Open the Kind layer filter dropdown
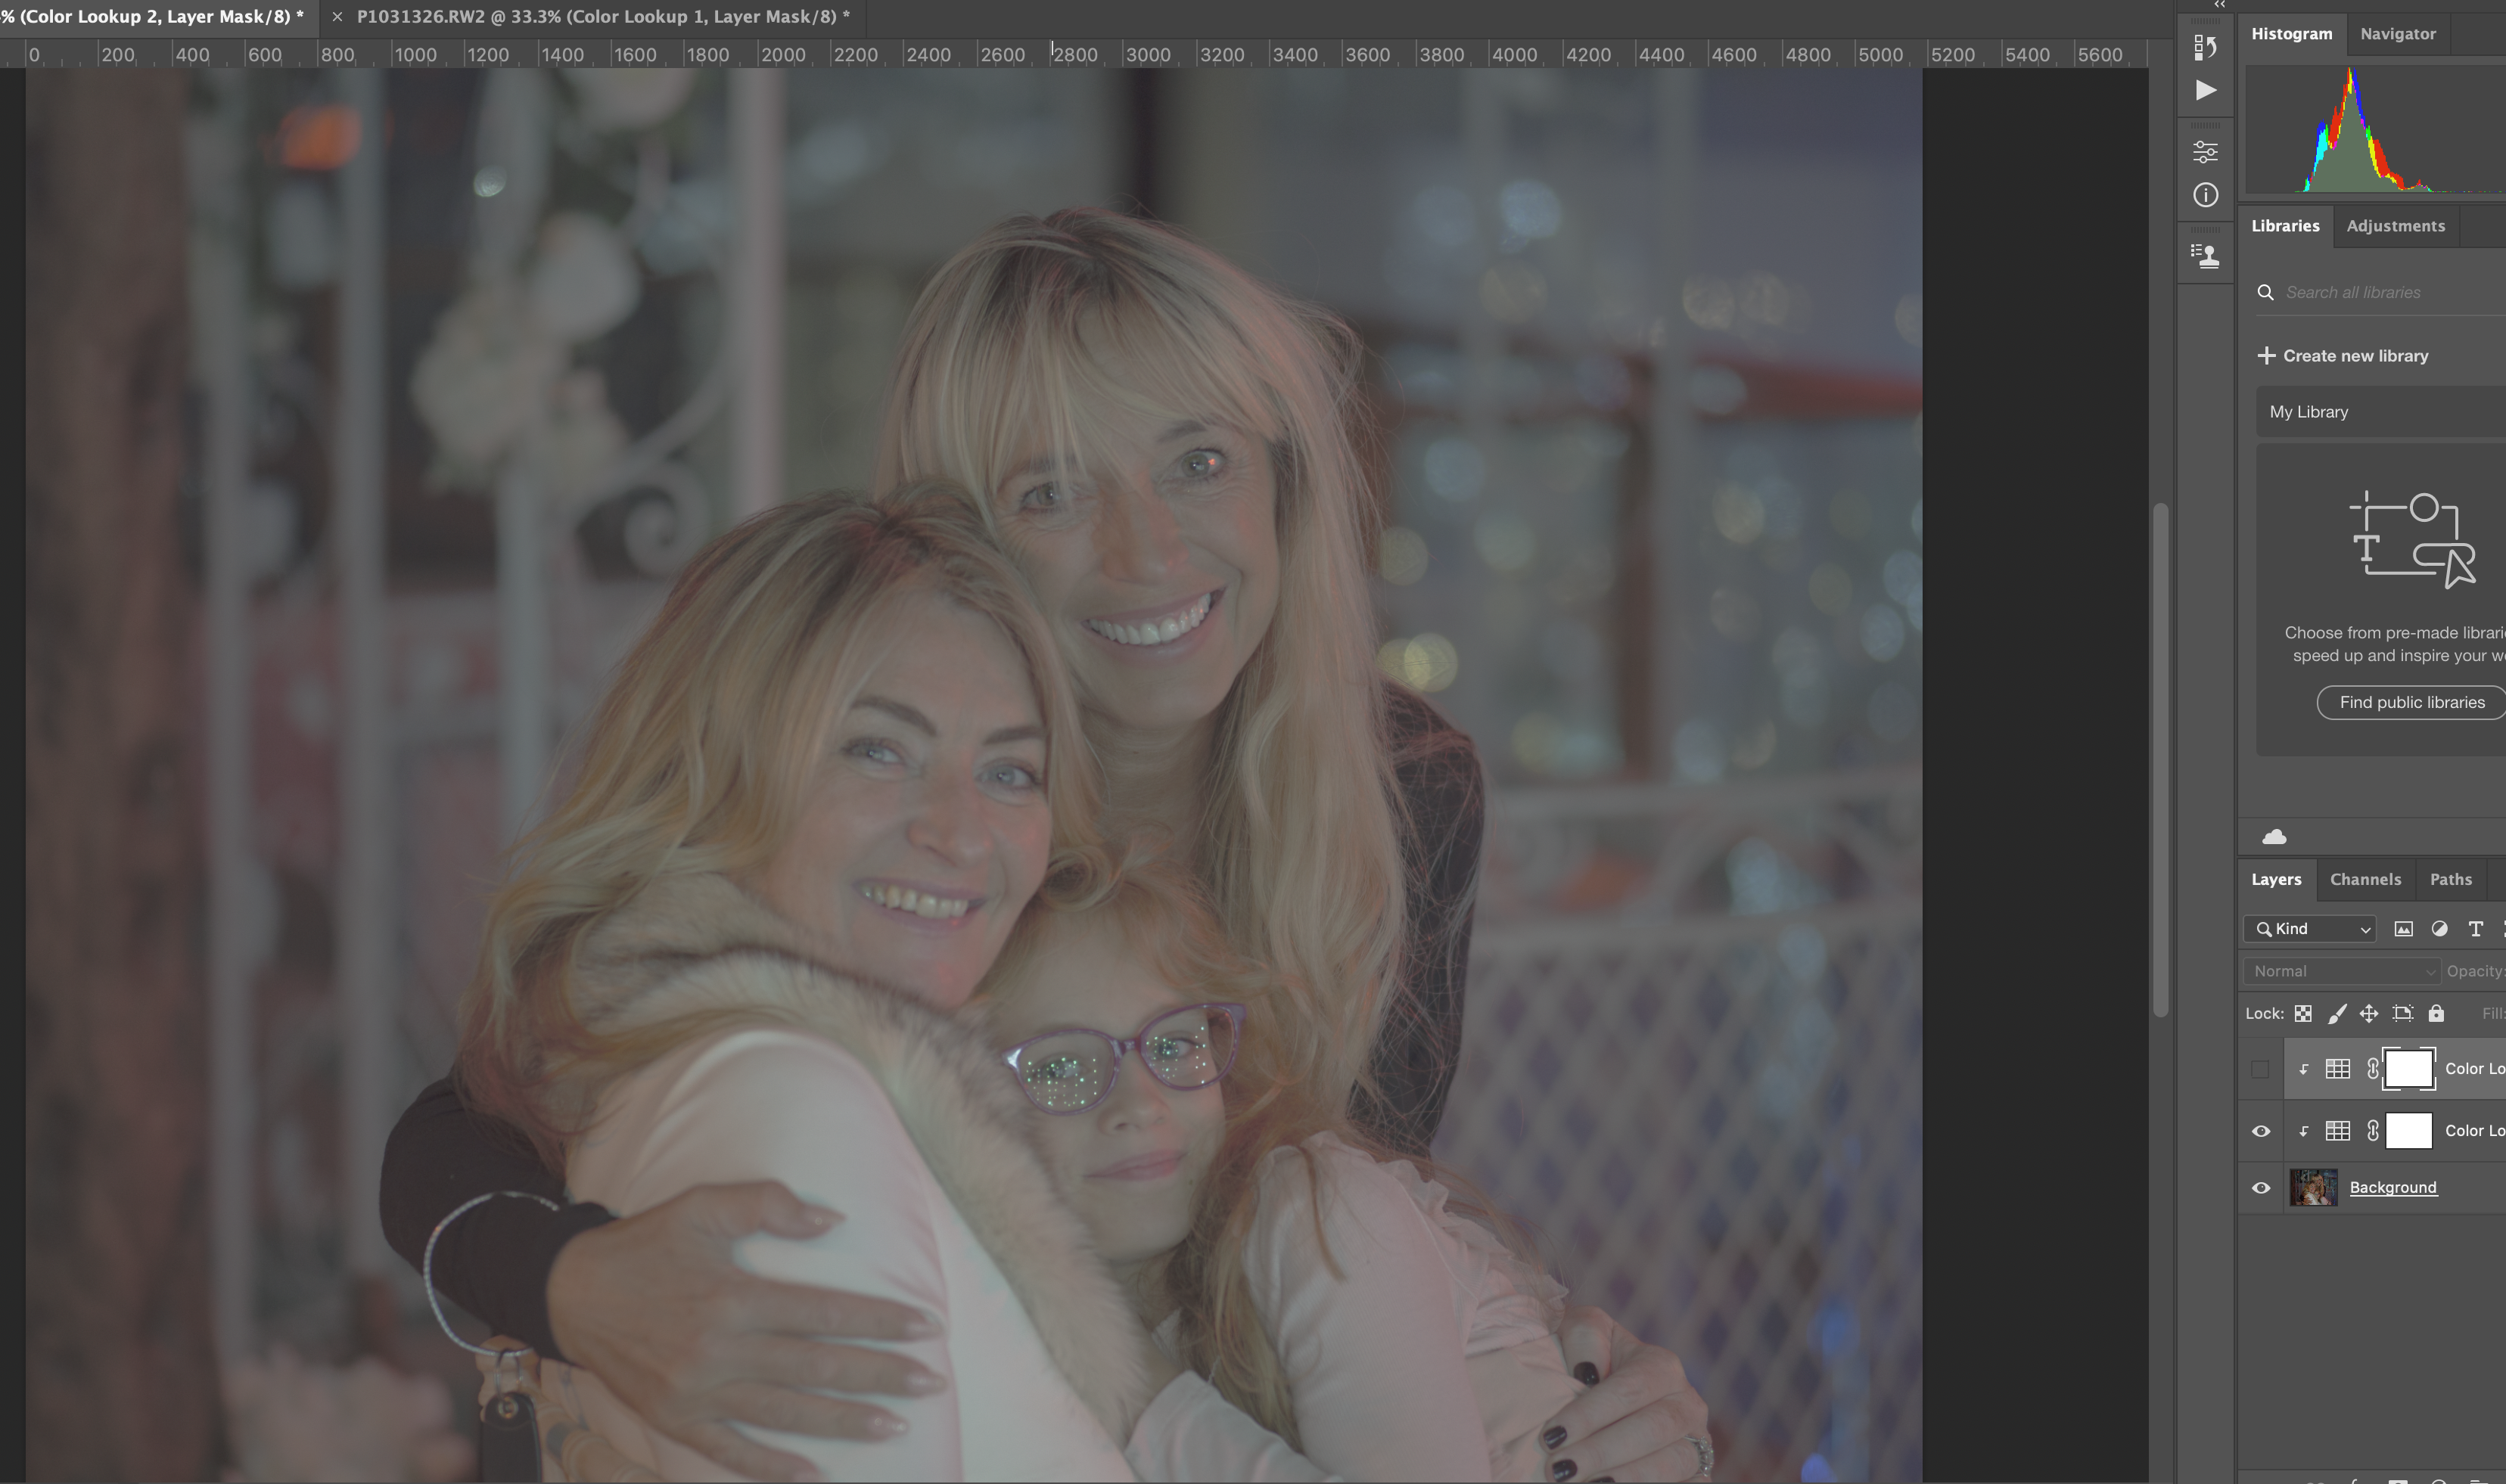The height and width of the screenshot is (1484, 2506). pos(2310,929)
